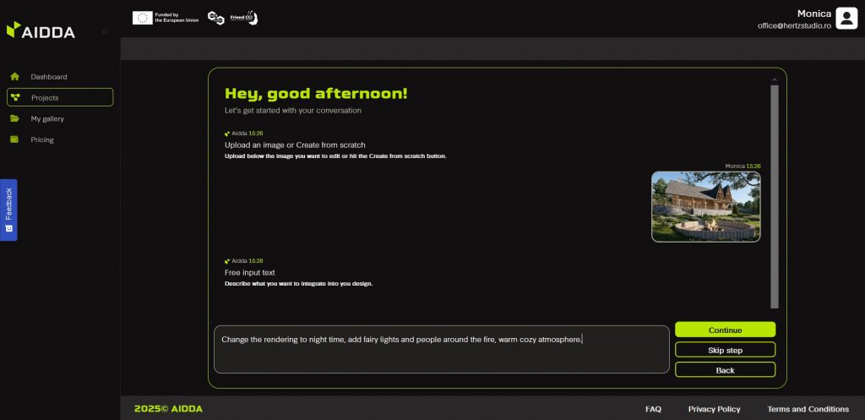Click the chat panel vertical scrollbar
865x420 pixels.
[x=775, y=194]
